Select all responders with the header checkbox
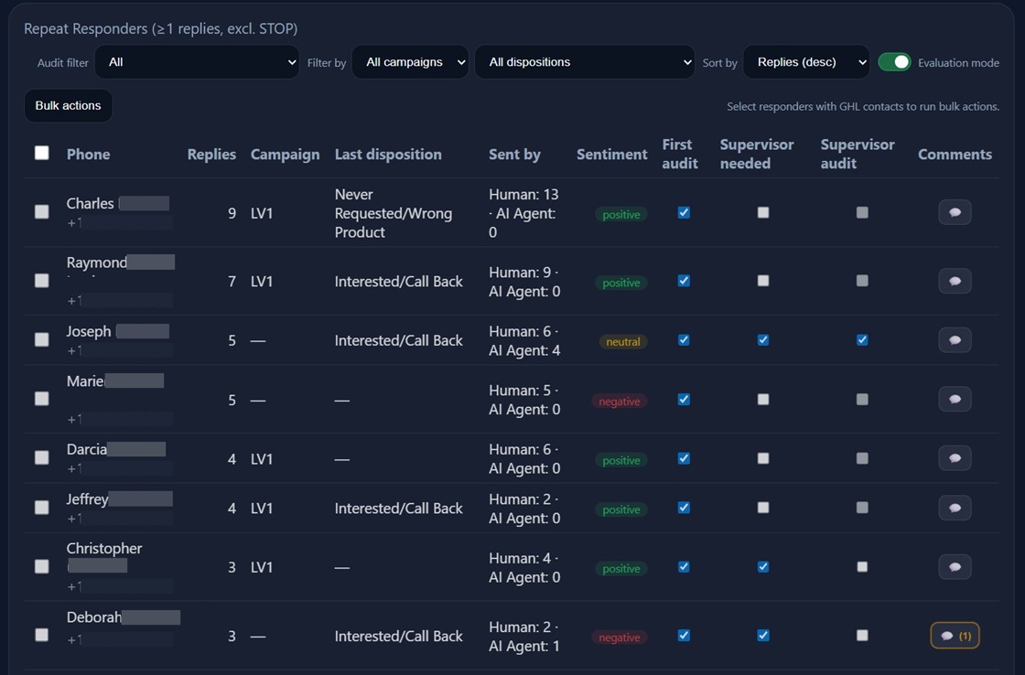The height and width of the screenshot is (675, 1025). (41, 153)
